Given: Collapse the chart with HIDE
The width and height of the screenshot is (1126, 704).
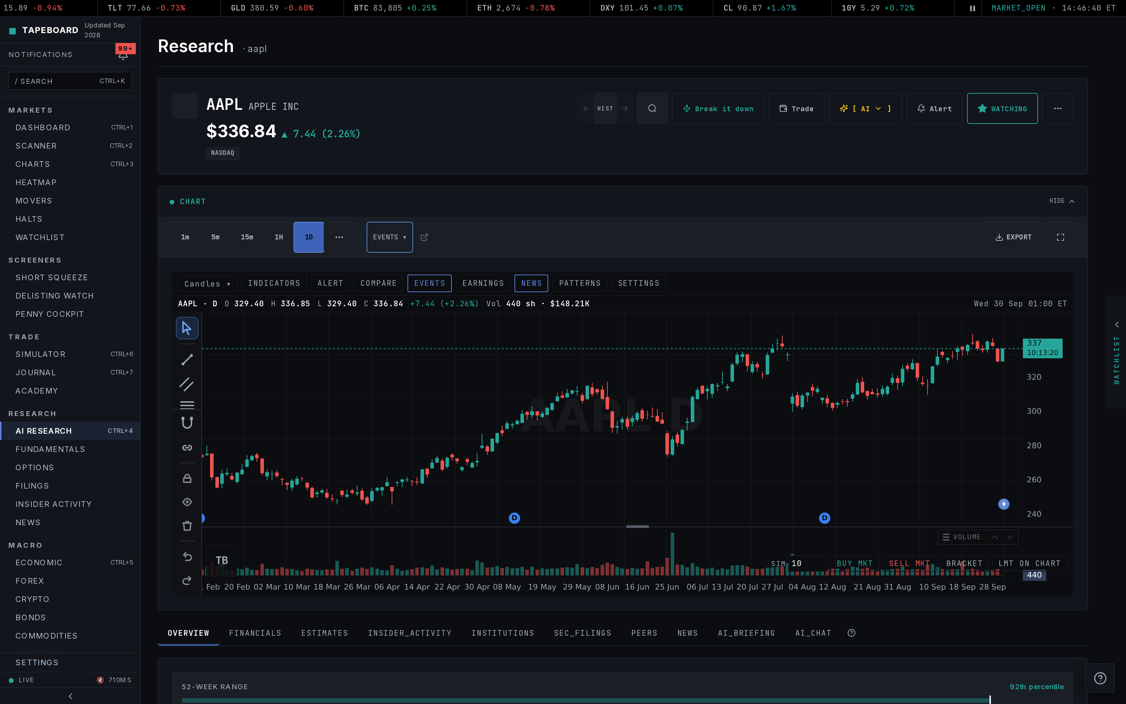Looking at the screenshot, I should pos(1061,201).
